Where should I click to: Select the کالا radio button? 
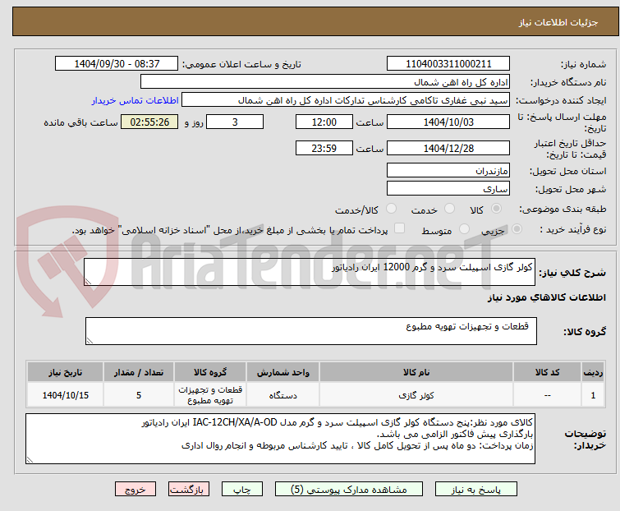pyautogui.click(x=496, y=209)
